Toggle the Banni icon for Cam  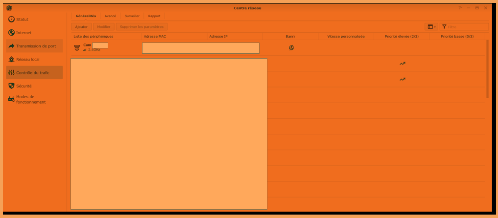(x=291, y=48)
